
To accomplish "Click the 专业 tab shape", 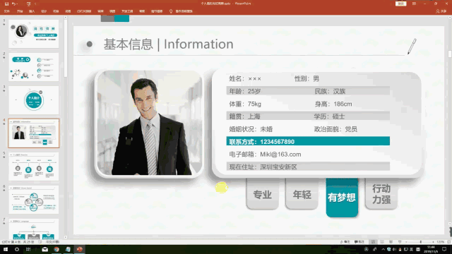I will (263, 193).
